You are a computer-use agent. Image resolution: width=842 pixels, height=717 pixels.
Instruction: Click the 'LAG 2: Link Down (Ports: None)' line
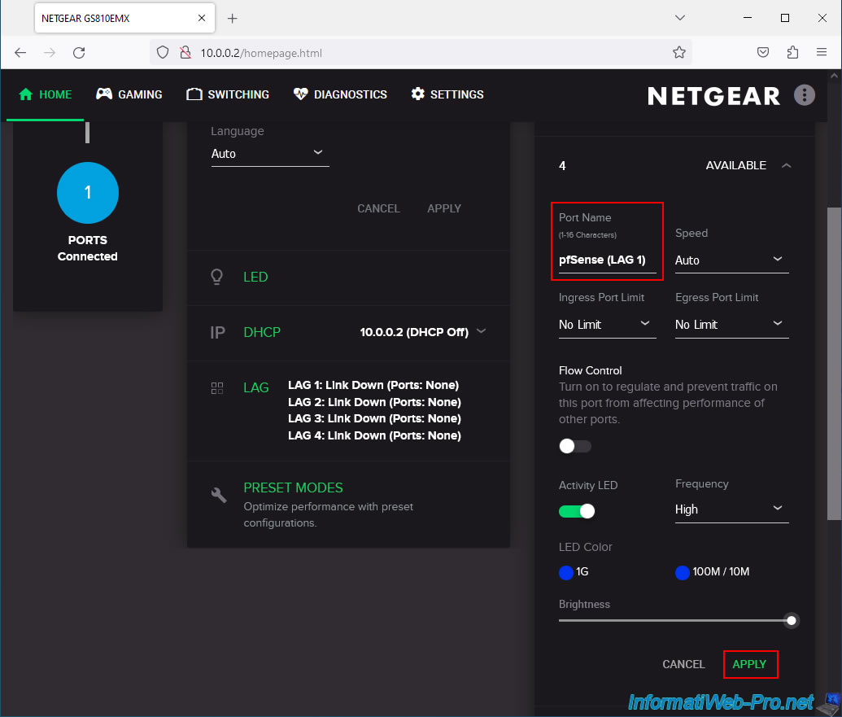pyautogui.click(x=374, y=402)
